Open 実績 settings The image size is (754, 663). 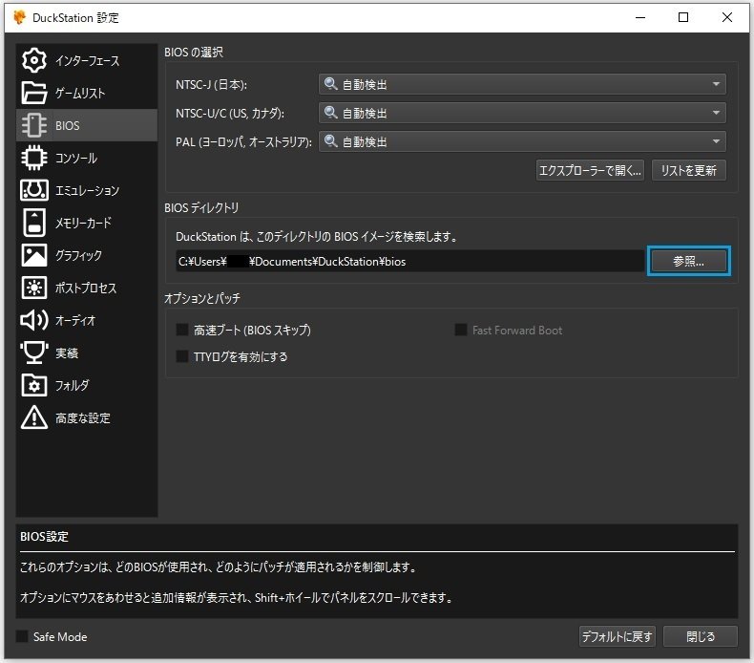tap(87, 353)
